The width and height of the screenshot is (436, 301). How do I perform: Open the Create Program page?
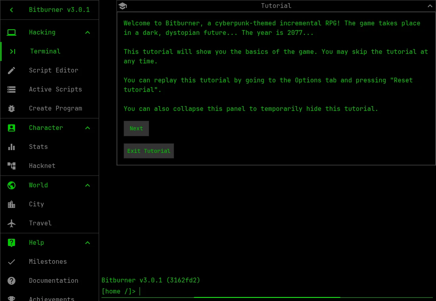point(50,109)
